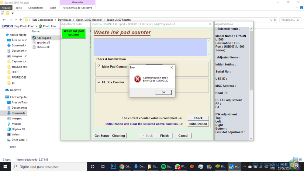Switch to the Compartilhar ribbon tab
Image resolution: width=304 pixels, height=171 pixels.
(36, 8)
